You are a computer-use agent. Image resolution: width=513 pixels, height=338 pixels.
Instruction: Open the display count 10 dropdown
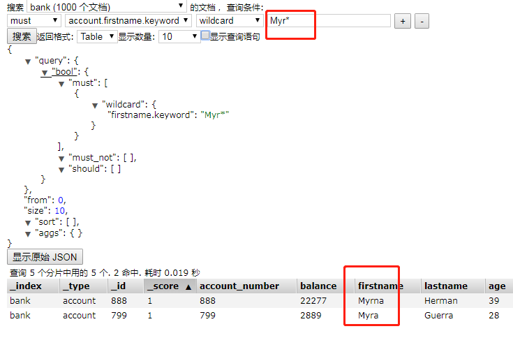pos(179,36)
